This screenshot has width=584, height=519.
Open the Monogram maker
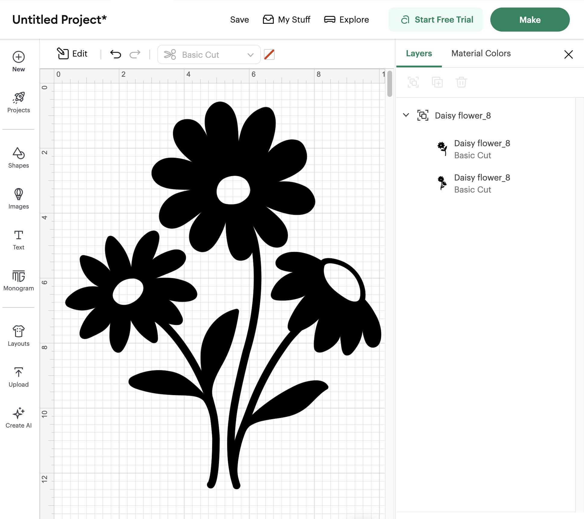[x=18, y=281]
